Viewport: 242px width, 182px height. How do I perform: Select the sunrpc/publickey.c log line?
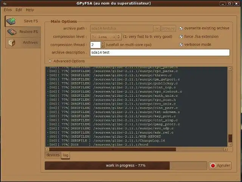coord(113,83)
